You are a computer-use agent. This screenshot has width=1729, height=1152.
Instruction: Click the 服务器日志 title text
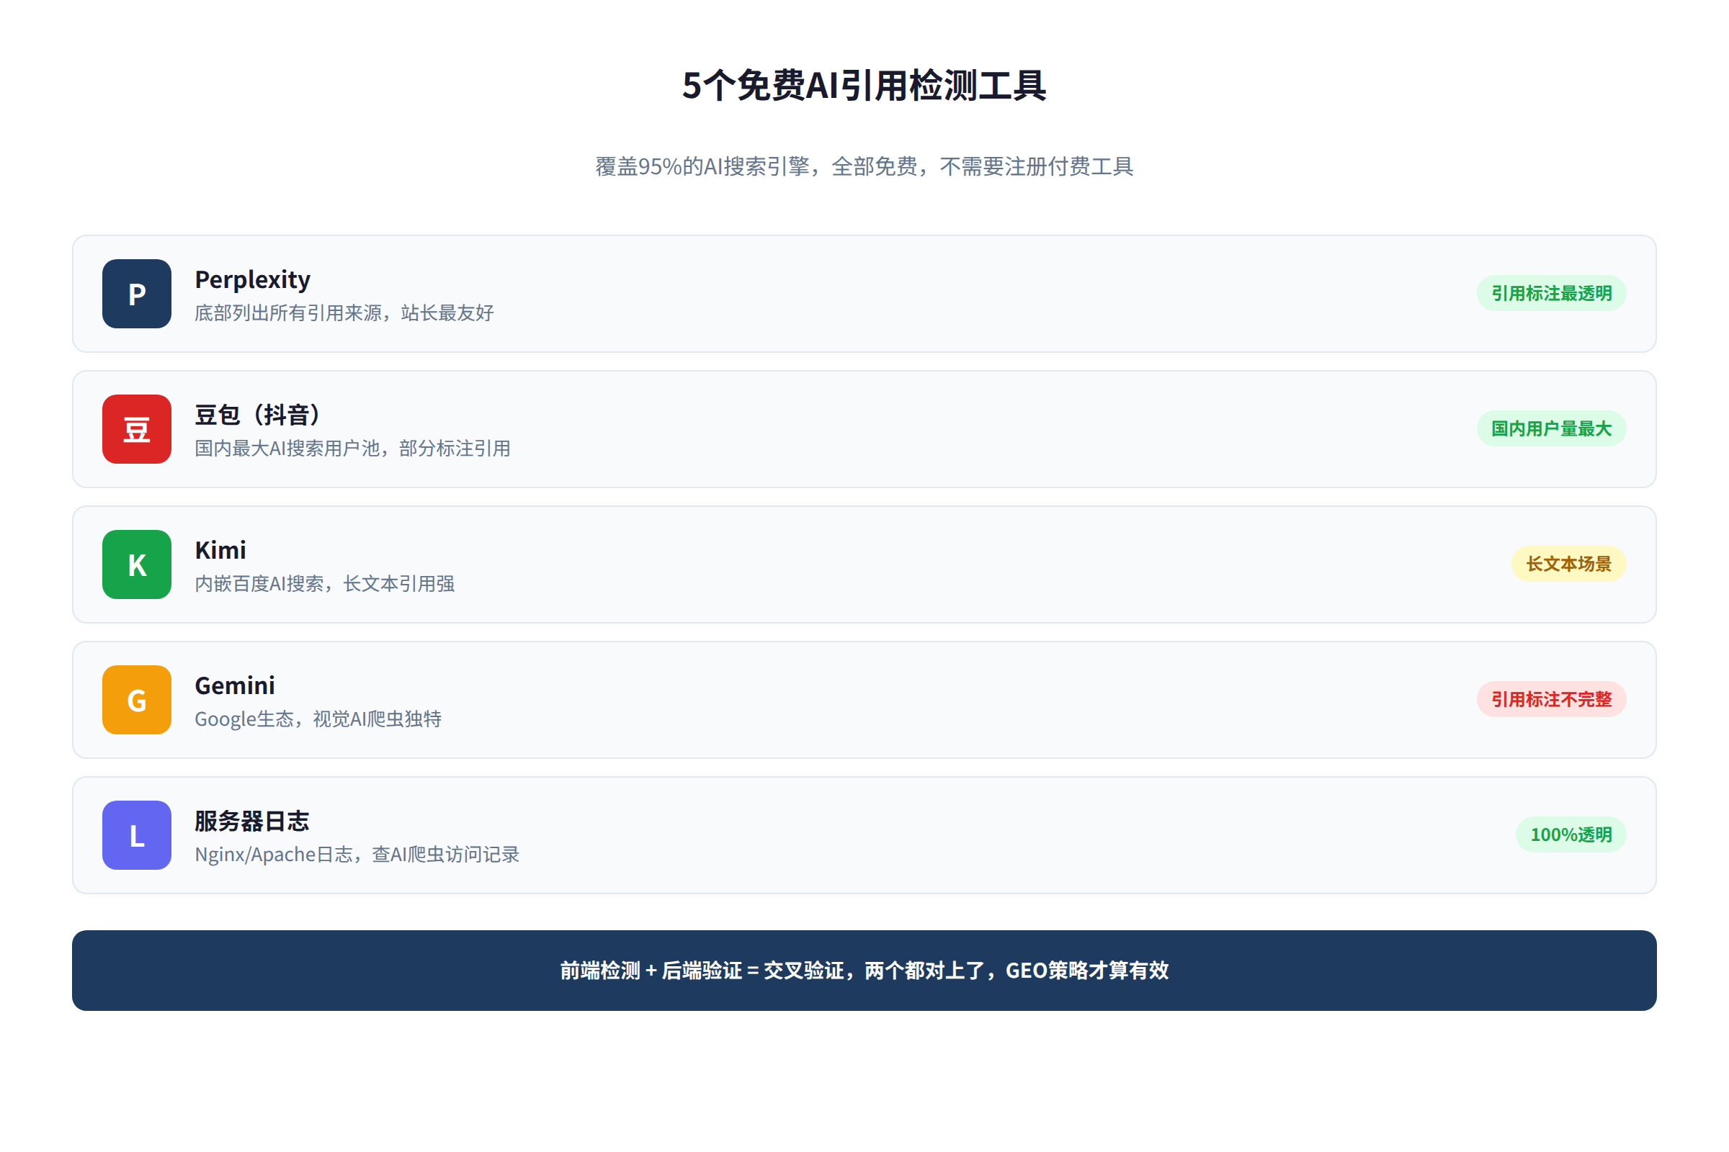(x=252, y=821)
